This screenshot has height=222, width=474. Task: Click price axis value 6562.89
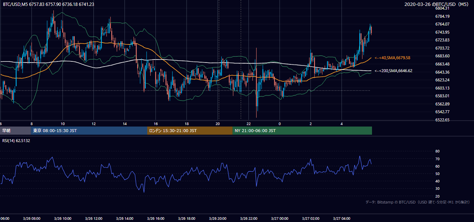442,104
